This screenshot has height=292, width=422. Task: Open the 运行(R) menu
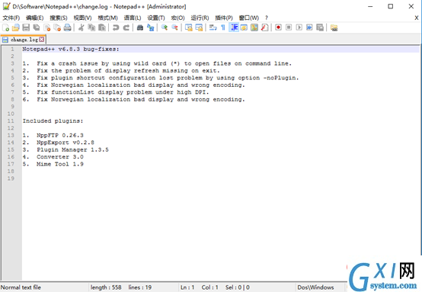click(x=200, y=18)
